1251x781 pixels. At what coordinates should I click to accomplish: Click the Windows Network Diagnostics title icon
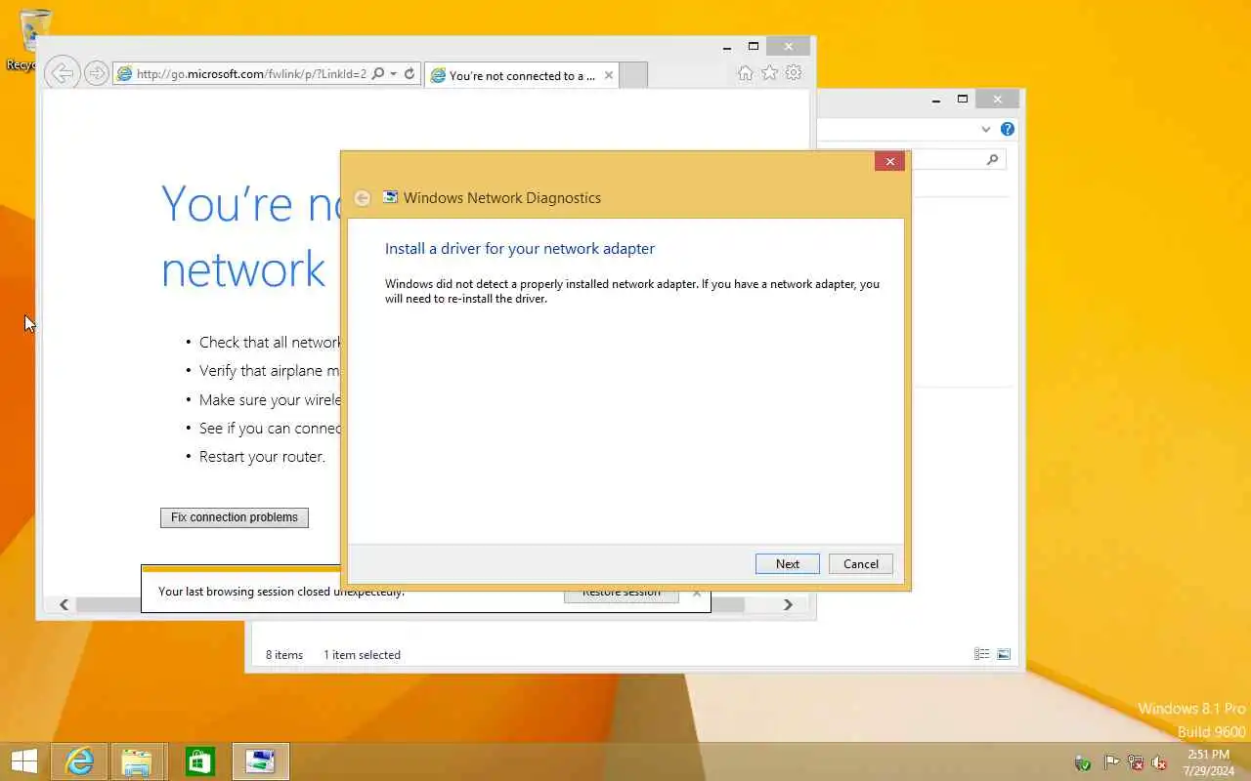391,197
